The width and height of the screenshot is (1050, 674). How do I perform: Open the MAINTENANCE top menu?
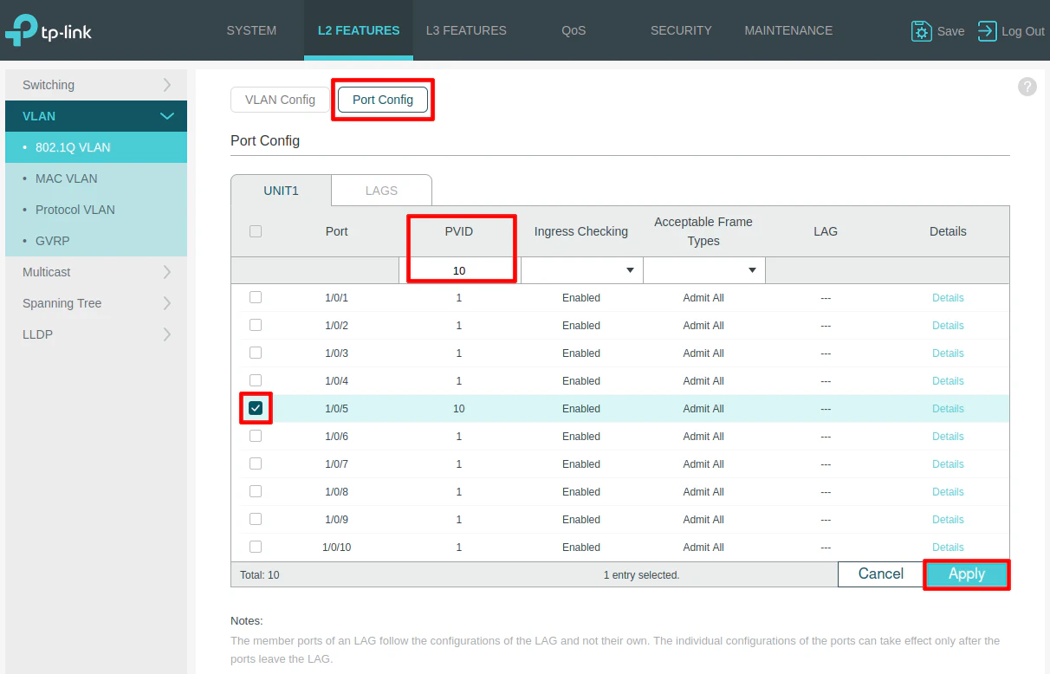tap(788, 30)
